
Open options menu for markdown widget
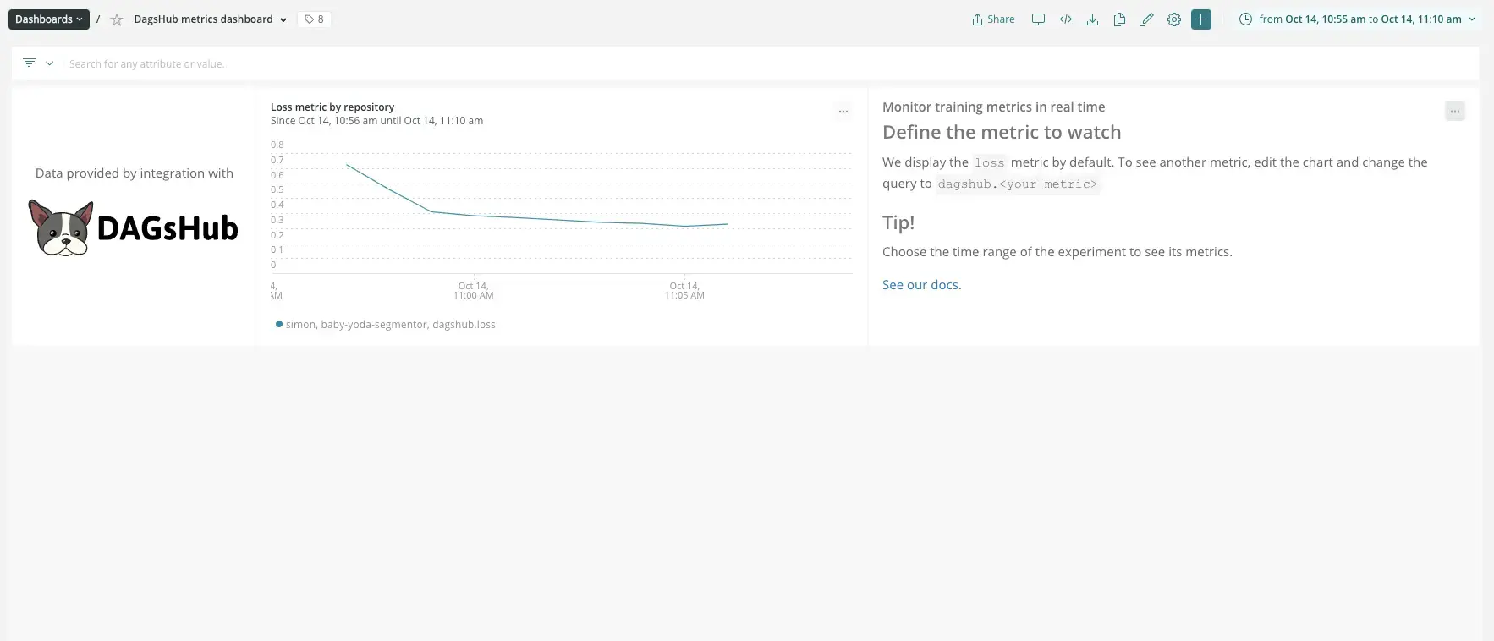pos(1455,111)
